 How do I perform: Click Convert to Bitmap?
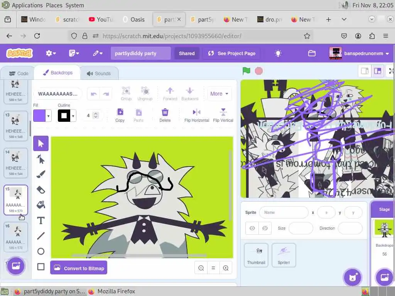79,268
